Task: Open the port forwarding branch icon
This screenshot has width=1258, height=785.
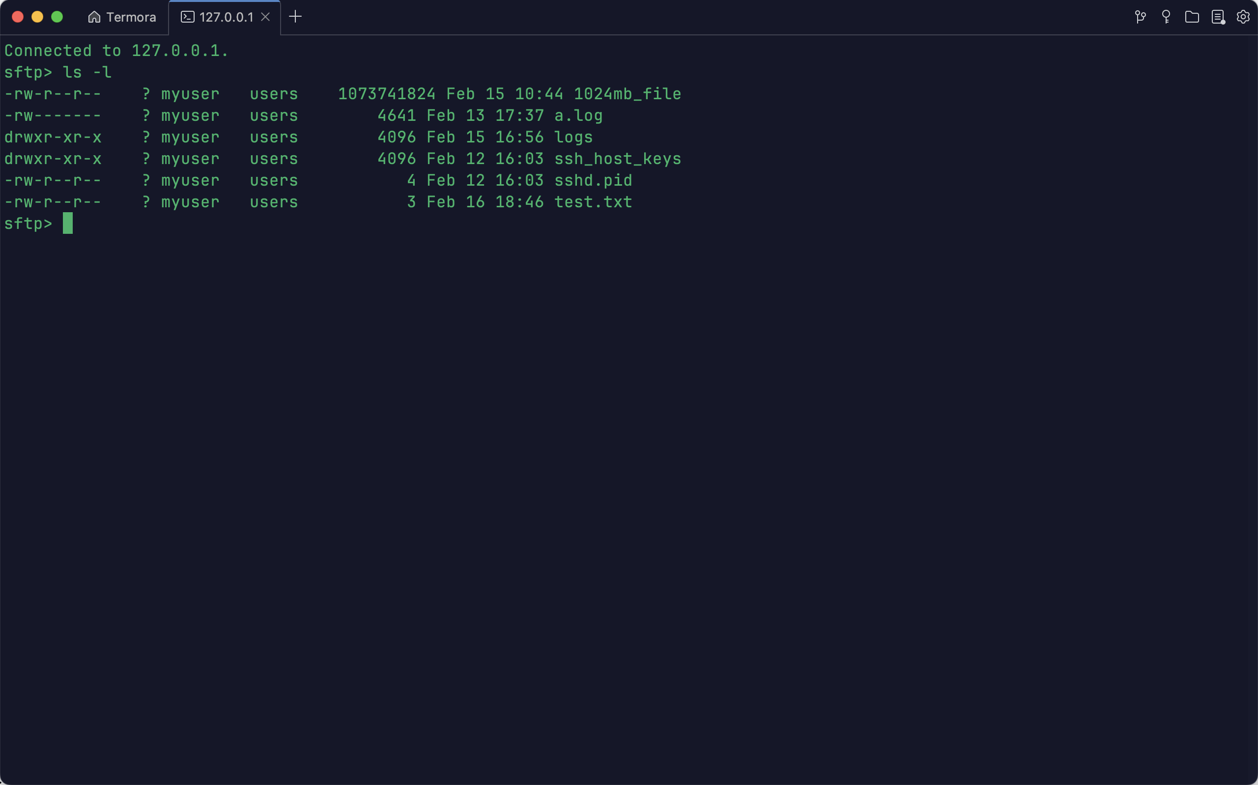Action: pos(1140,17)
